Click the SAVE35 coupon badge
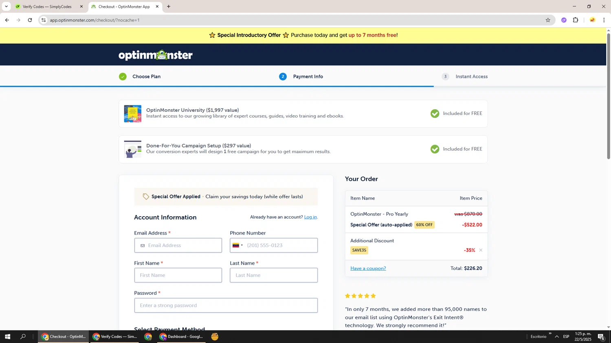This screenshot has height=343, width=611. click(359, 250)
